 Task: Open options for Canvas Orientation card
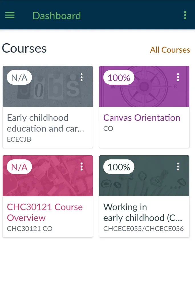pyautogui.click(x=178, y=77)
